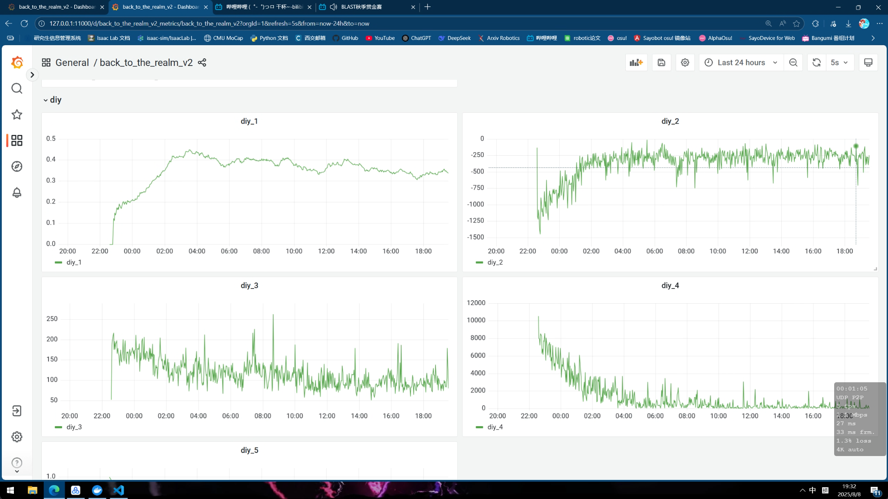Click the Add panel icon
Viewport: 888px width, 499px height.
tap(636, 62)
